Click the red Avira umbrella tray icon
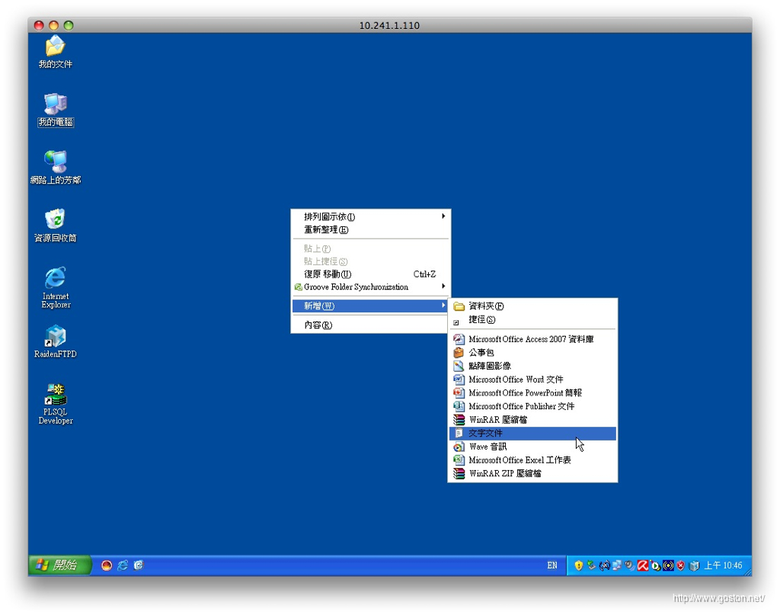Viewport: 780px width, 615px height. 643,565
